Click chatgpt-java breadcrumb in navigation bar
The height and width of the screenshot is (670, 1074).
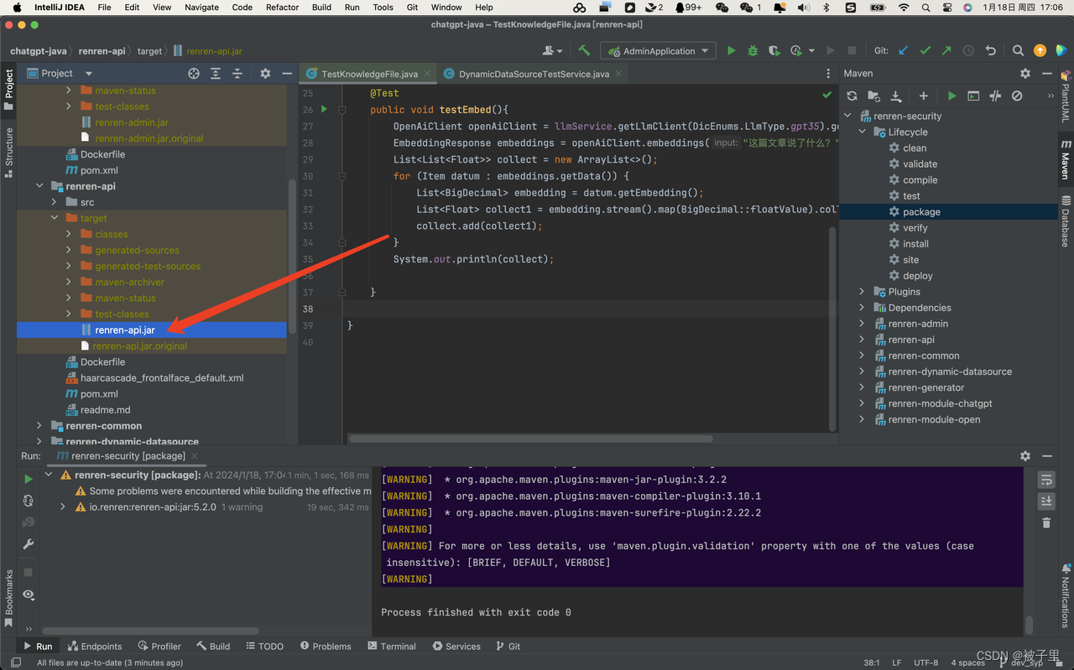click(39, 50)
